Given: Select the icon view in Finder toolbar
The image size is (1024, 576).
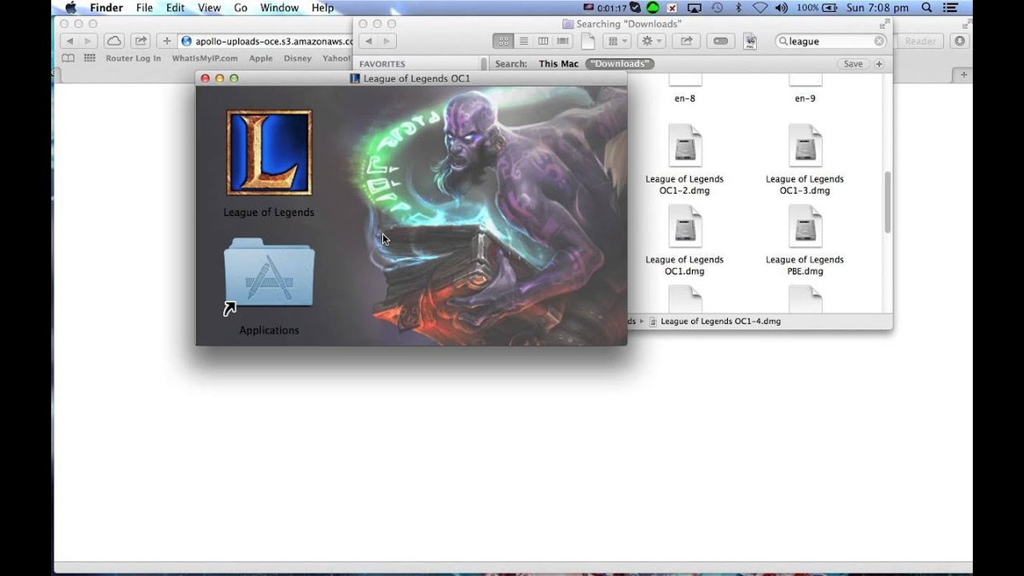Looking at the screenshot, I should tap(503, 41).
